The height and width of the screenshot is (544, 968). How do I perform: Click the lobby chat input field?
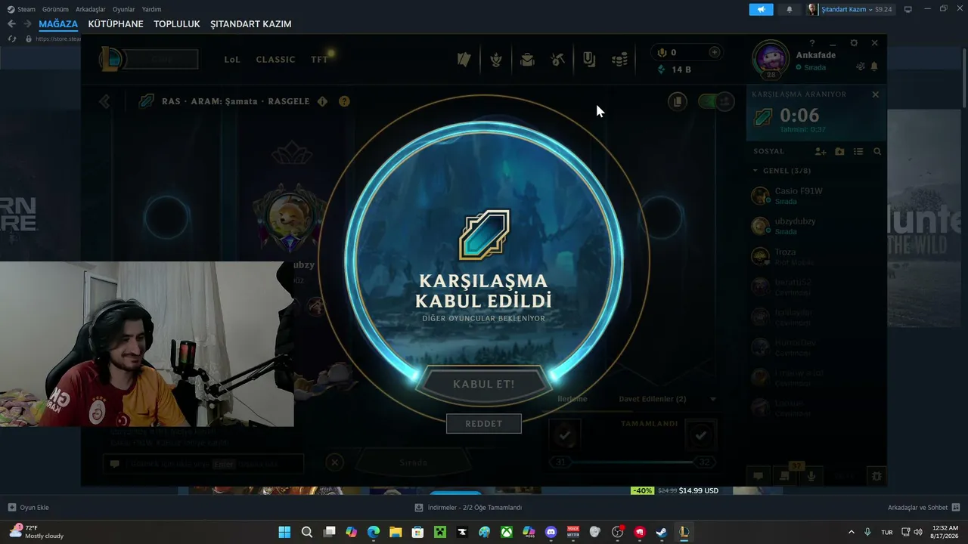point(203,464)
